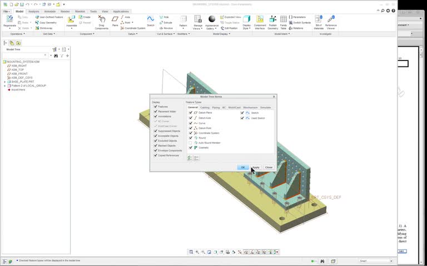
Task: Click OK in Model Tree Items dialog
Action: [243, 167]
